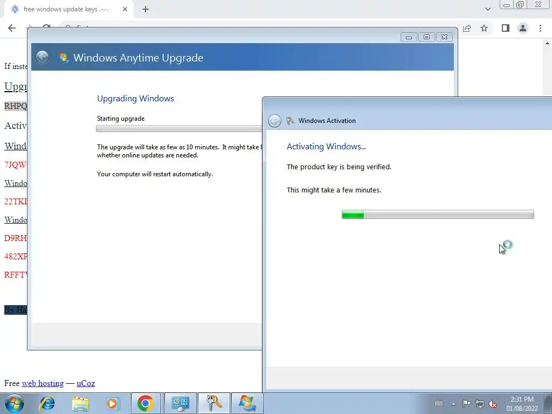Screen dimensions: 552x414
Task: Maximize the Windows Anytime Upgrade window
Action: 426,37
